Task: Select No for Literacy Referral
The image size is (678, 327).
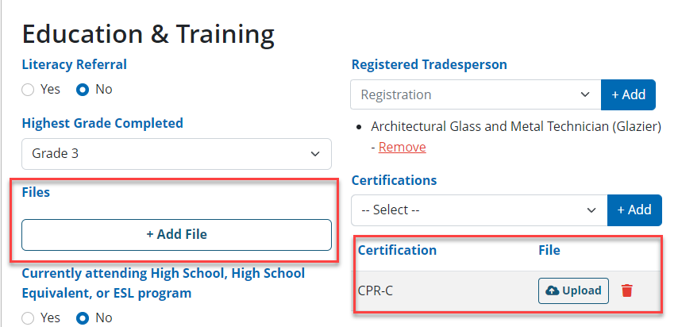Action: [82, 90]
